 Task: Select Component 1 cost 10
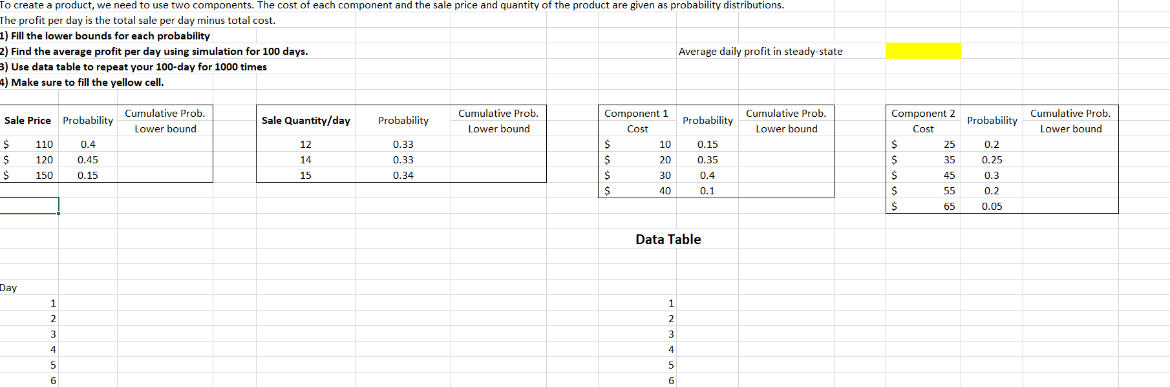coord(665,145)
